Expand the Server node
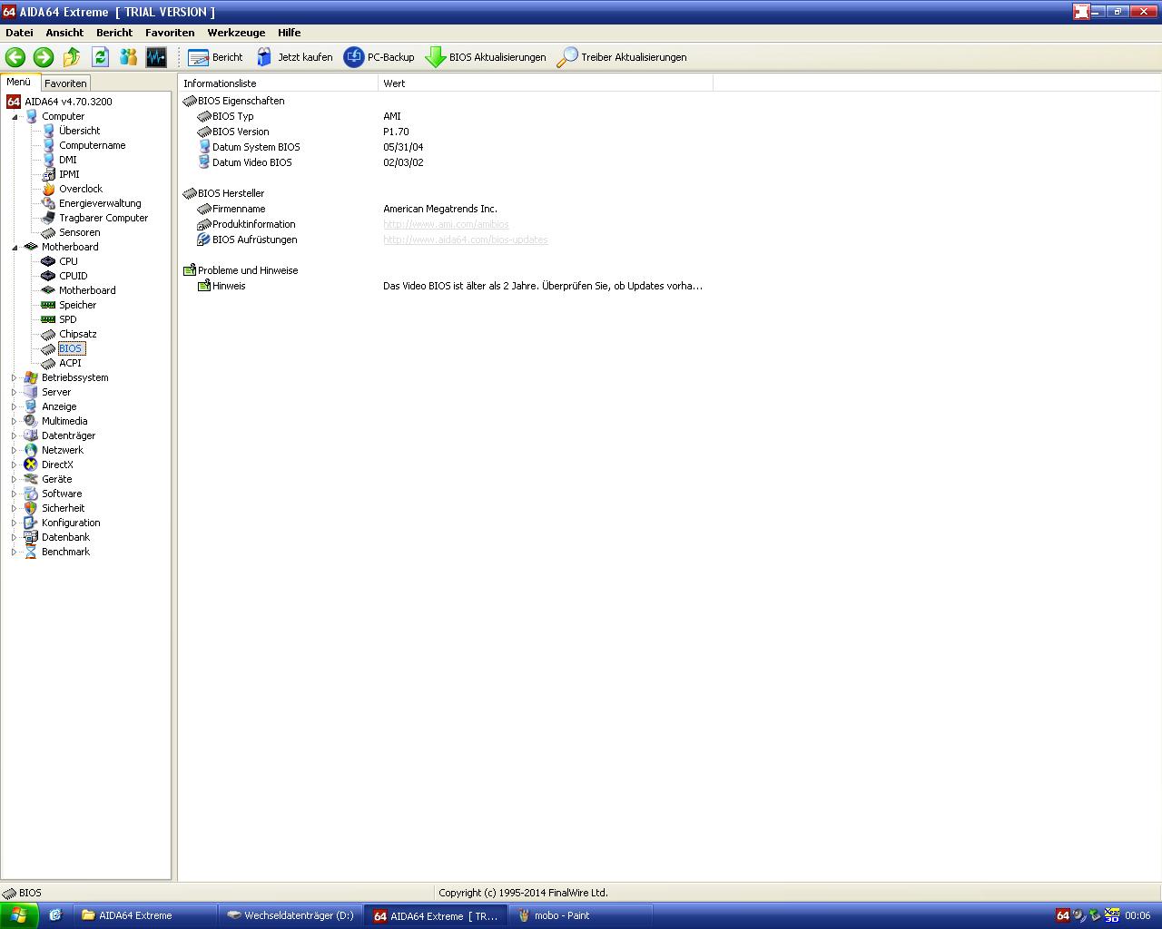The width and height of the screenshot is (1162, 929). click(x=15, y=392)
